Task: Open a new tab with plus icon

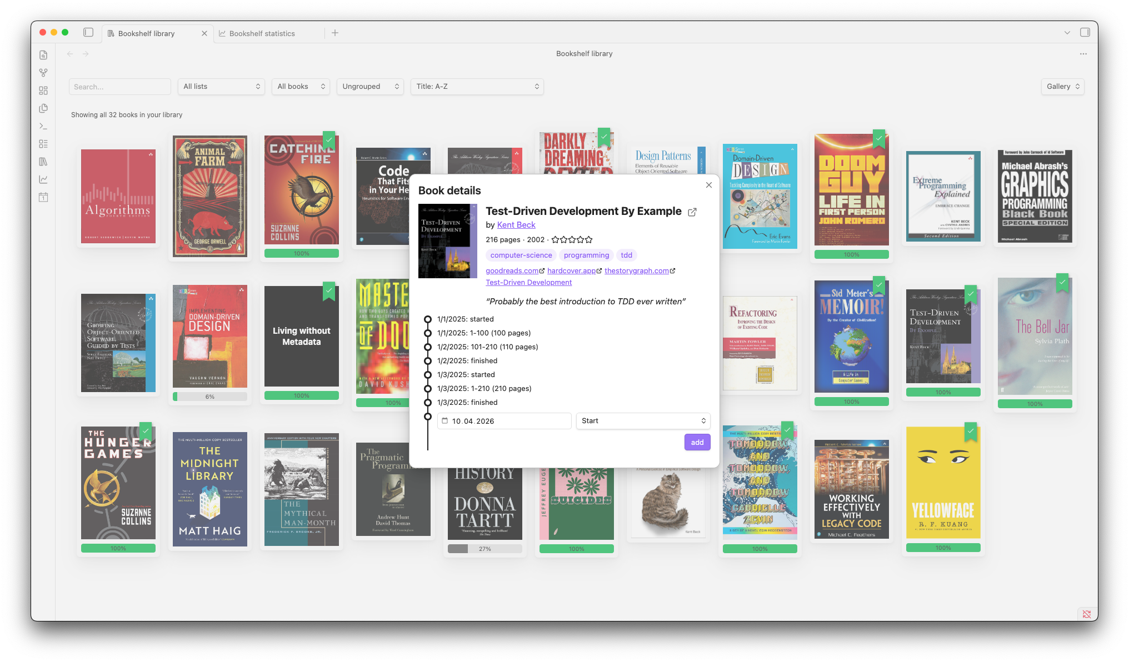Action: (x=335, y=33)
